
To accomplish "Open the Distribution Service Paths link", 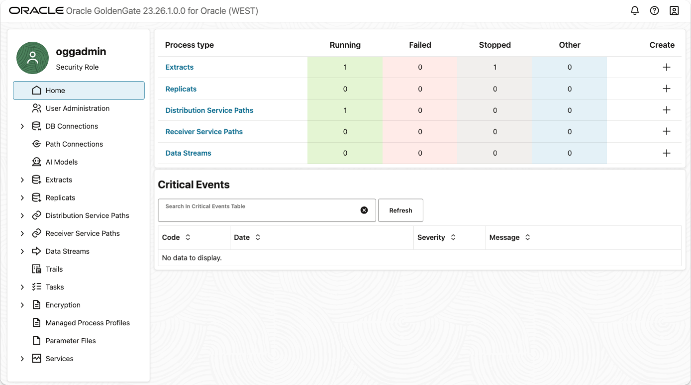I will [209, 110].
